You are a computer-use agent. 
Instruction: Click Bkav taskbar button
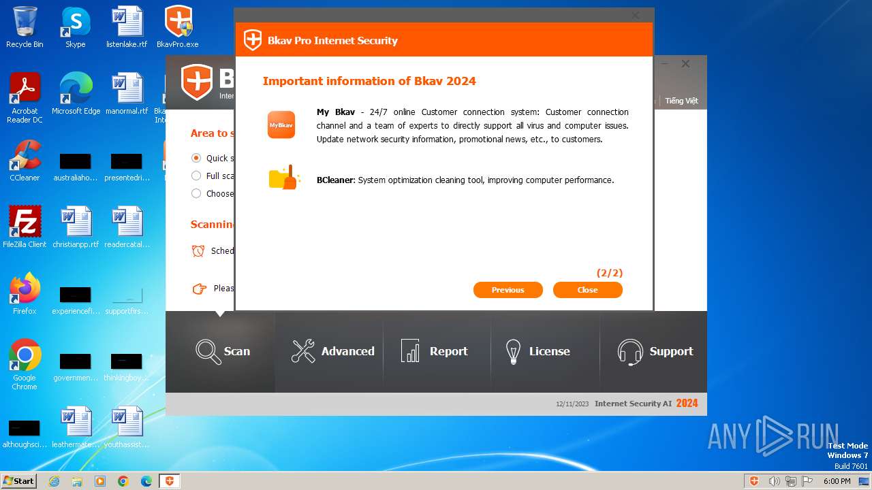coord(170,481)
